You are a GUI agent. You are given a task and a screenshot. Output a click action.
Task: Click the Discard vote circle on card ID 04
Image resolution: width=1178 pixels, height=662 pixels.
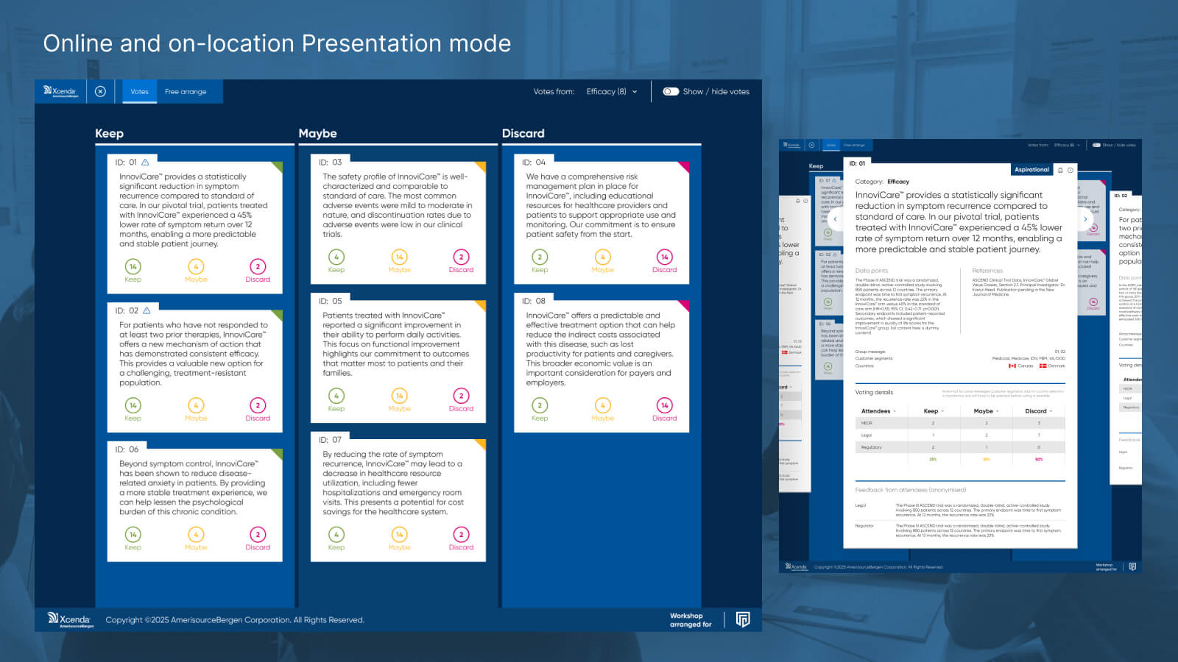click(664, 257)
